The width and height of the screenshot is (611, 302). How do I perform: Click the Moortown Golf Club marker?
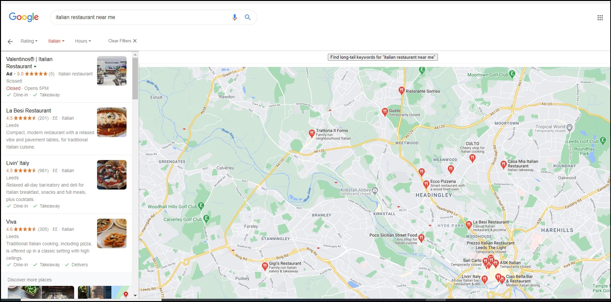pos(512,74)
